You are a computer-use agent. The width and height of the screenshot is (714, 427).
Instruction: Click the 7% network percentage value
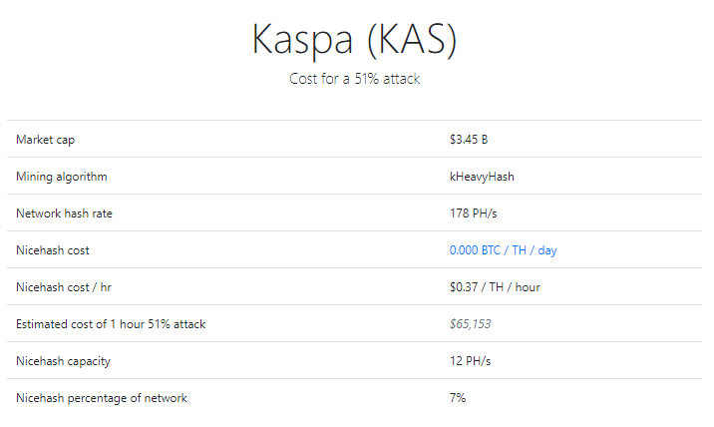[458, 398]
